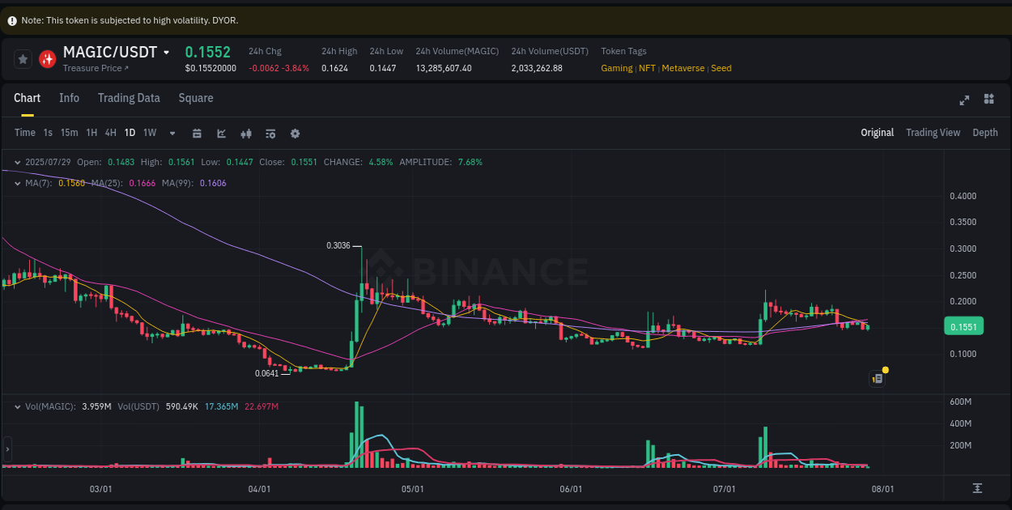Toggle the favorite star for MAGIC/USDT

(x=23, y=58)
